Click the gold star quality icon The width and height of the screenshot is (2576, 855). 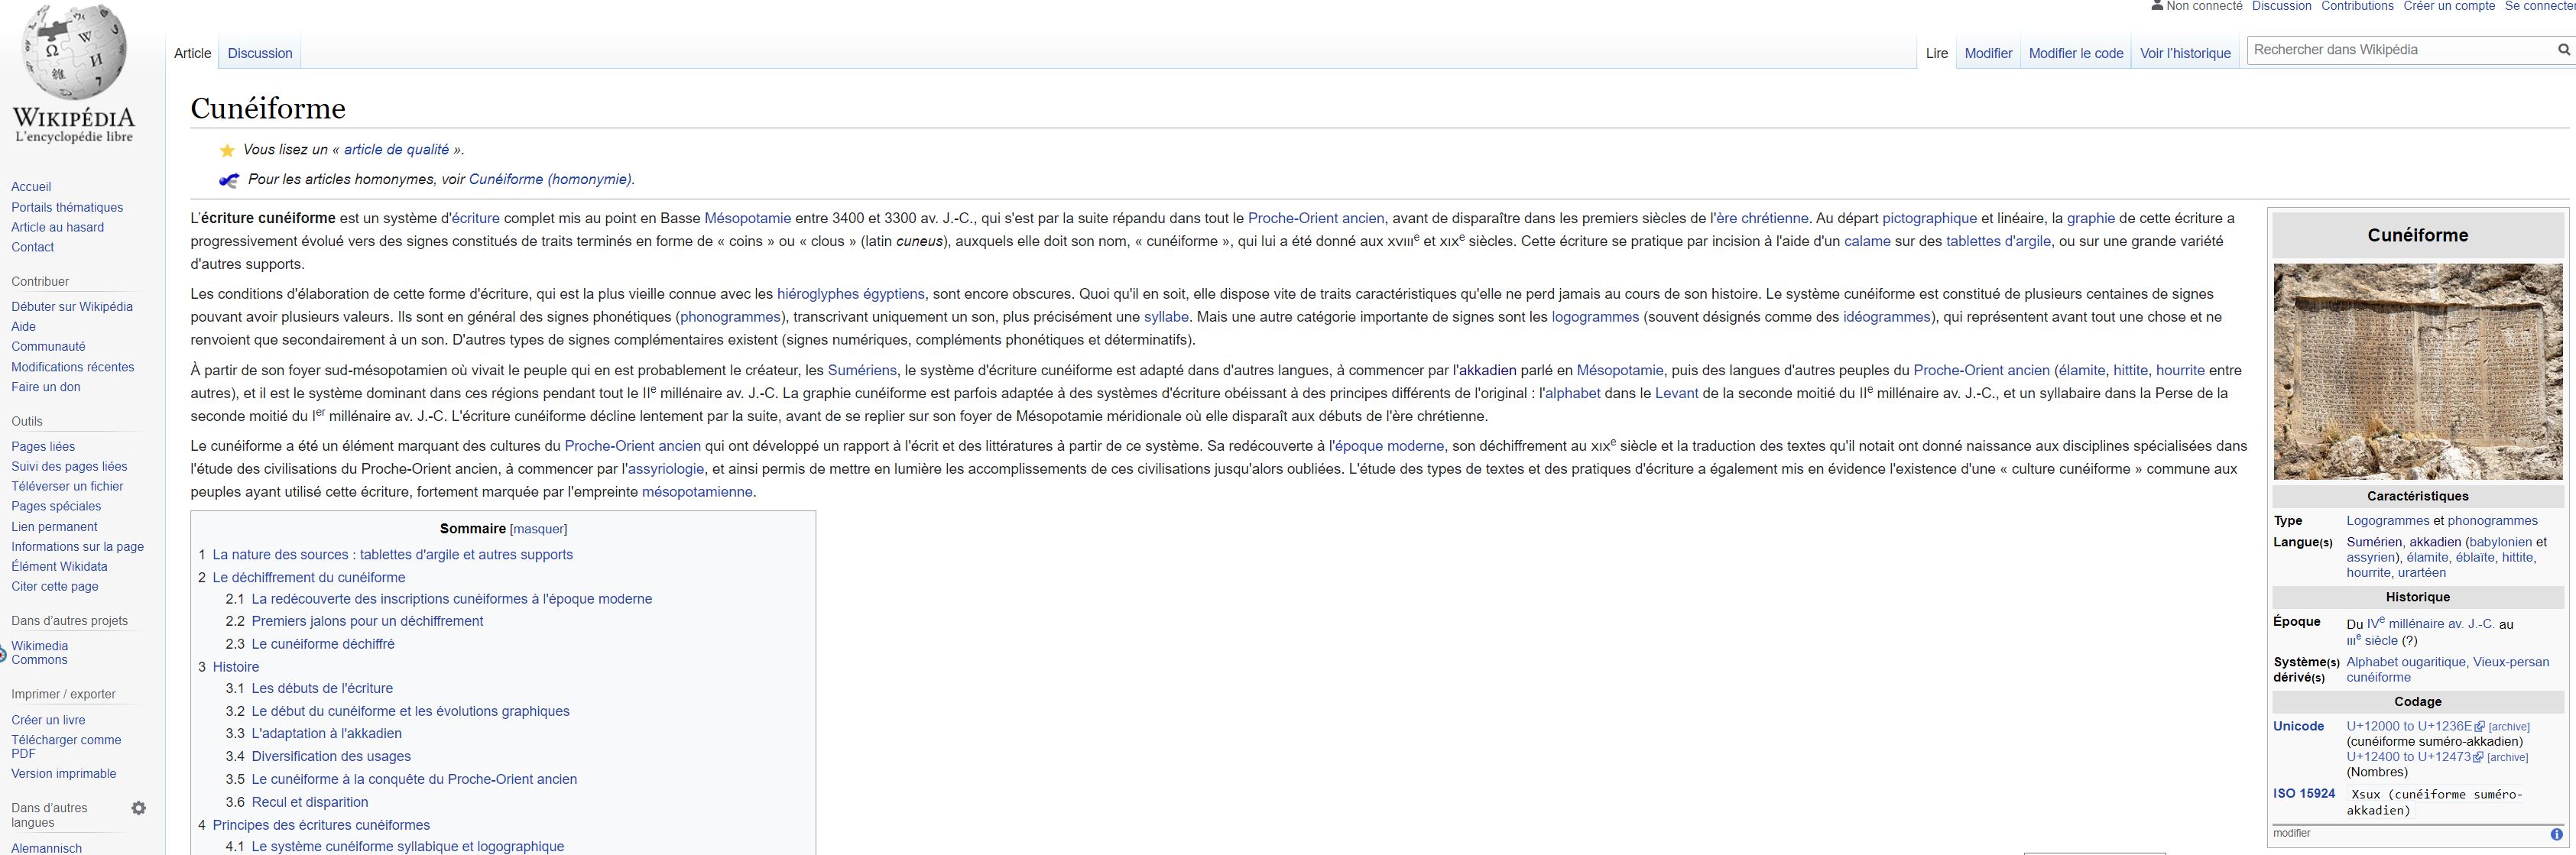coord(227,150)
